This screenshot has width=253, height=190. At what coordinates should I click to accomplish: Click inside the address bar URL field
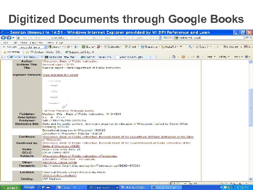pyautogui.click(x=88, y=38)
